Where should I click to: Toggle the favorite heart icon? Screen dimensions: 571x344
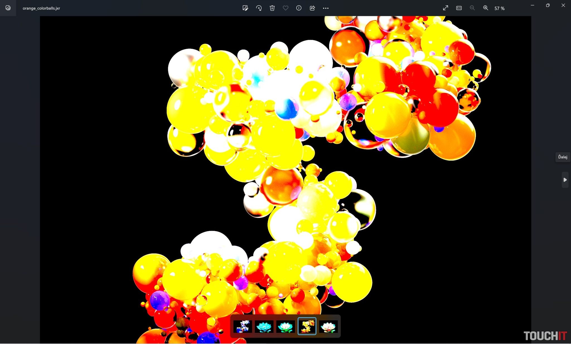pos(285,8)
